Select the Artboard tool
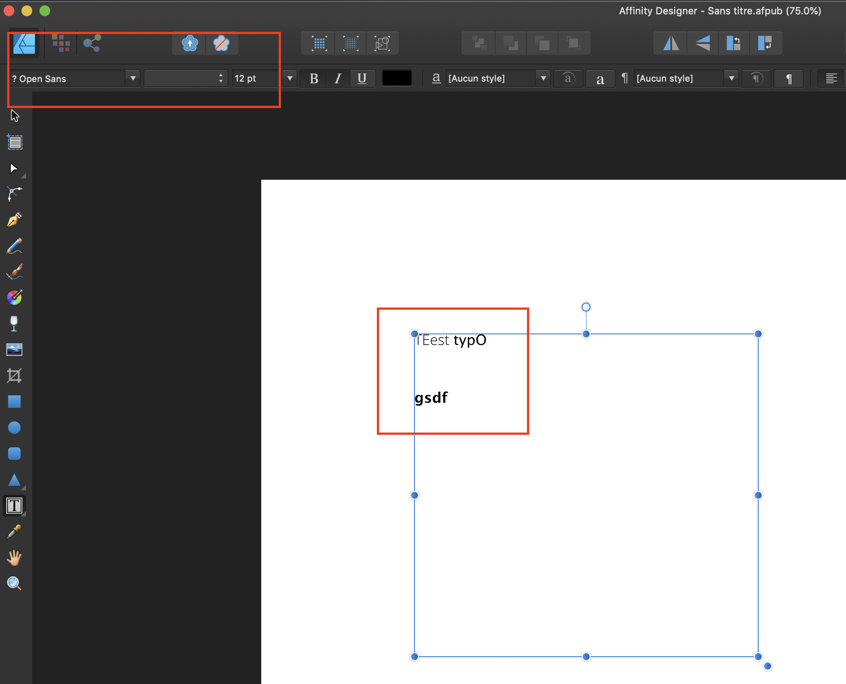This screenshot has height=684, width=846. tap(15, 142)
